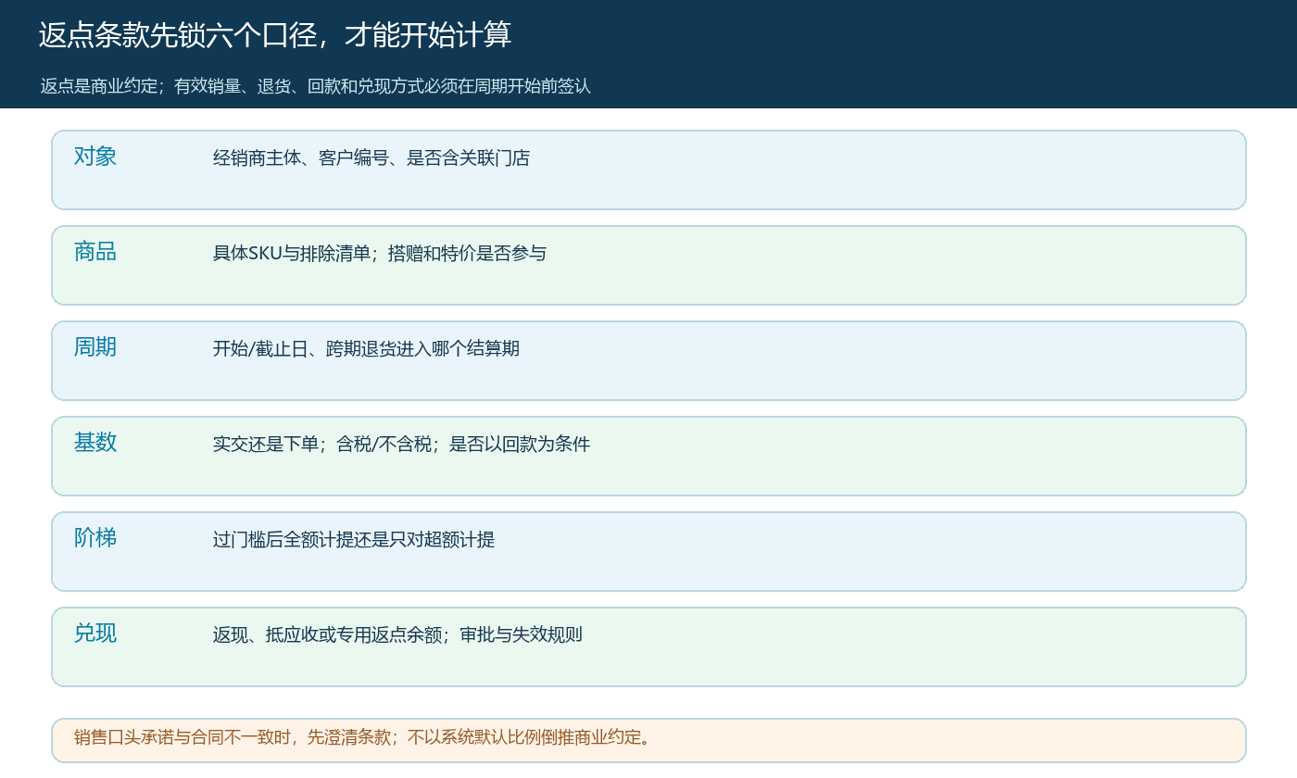This screenshot has height=778, width=1297.
Task: Select the 具体SKU与排除清单 description text
Action: click(380, 254)
